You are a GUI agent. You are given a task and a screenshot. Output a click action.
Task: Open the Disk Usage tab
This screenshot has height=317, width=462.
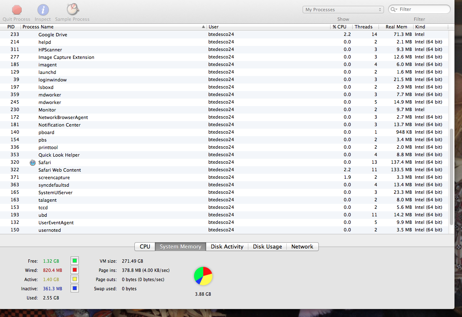[x=267, y=246]
